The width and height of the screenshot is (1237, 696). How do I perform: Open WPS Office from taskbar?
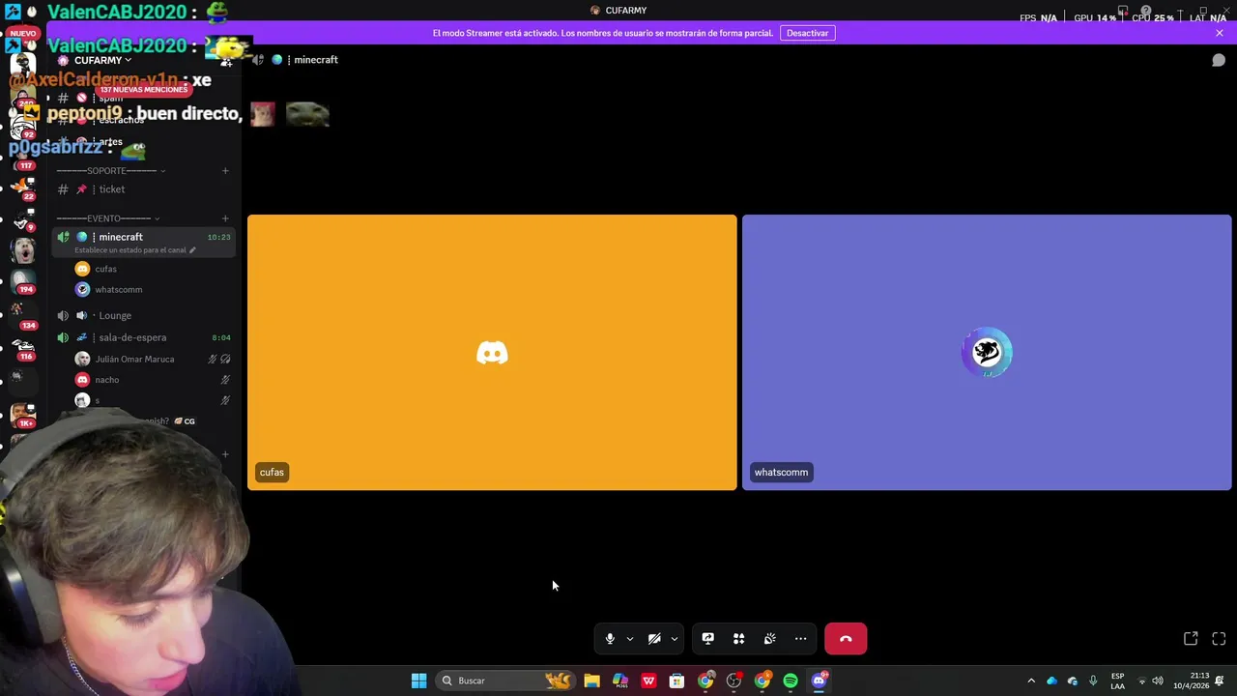648,681
